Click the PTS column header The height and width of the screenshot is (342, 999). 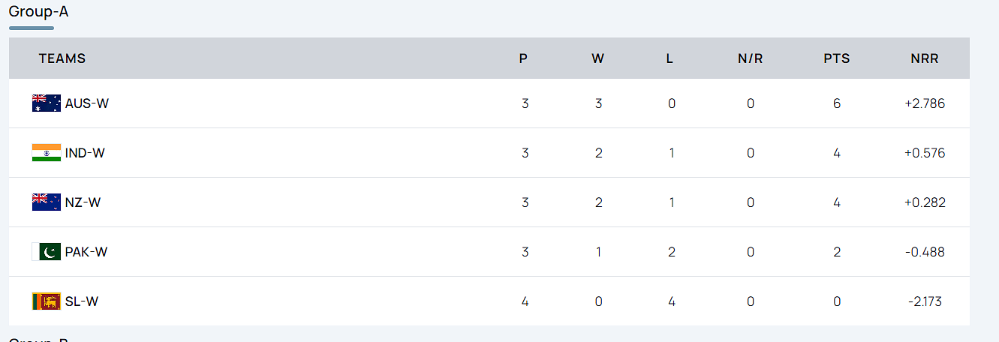[837, 58]
